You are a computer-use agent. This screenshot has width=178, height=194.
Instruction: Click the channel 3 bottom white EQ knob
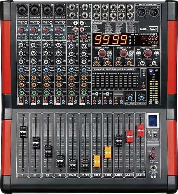click(x=46, y=62)
